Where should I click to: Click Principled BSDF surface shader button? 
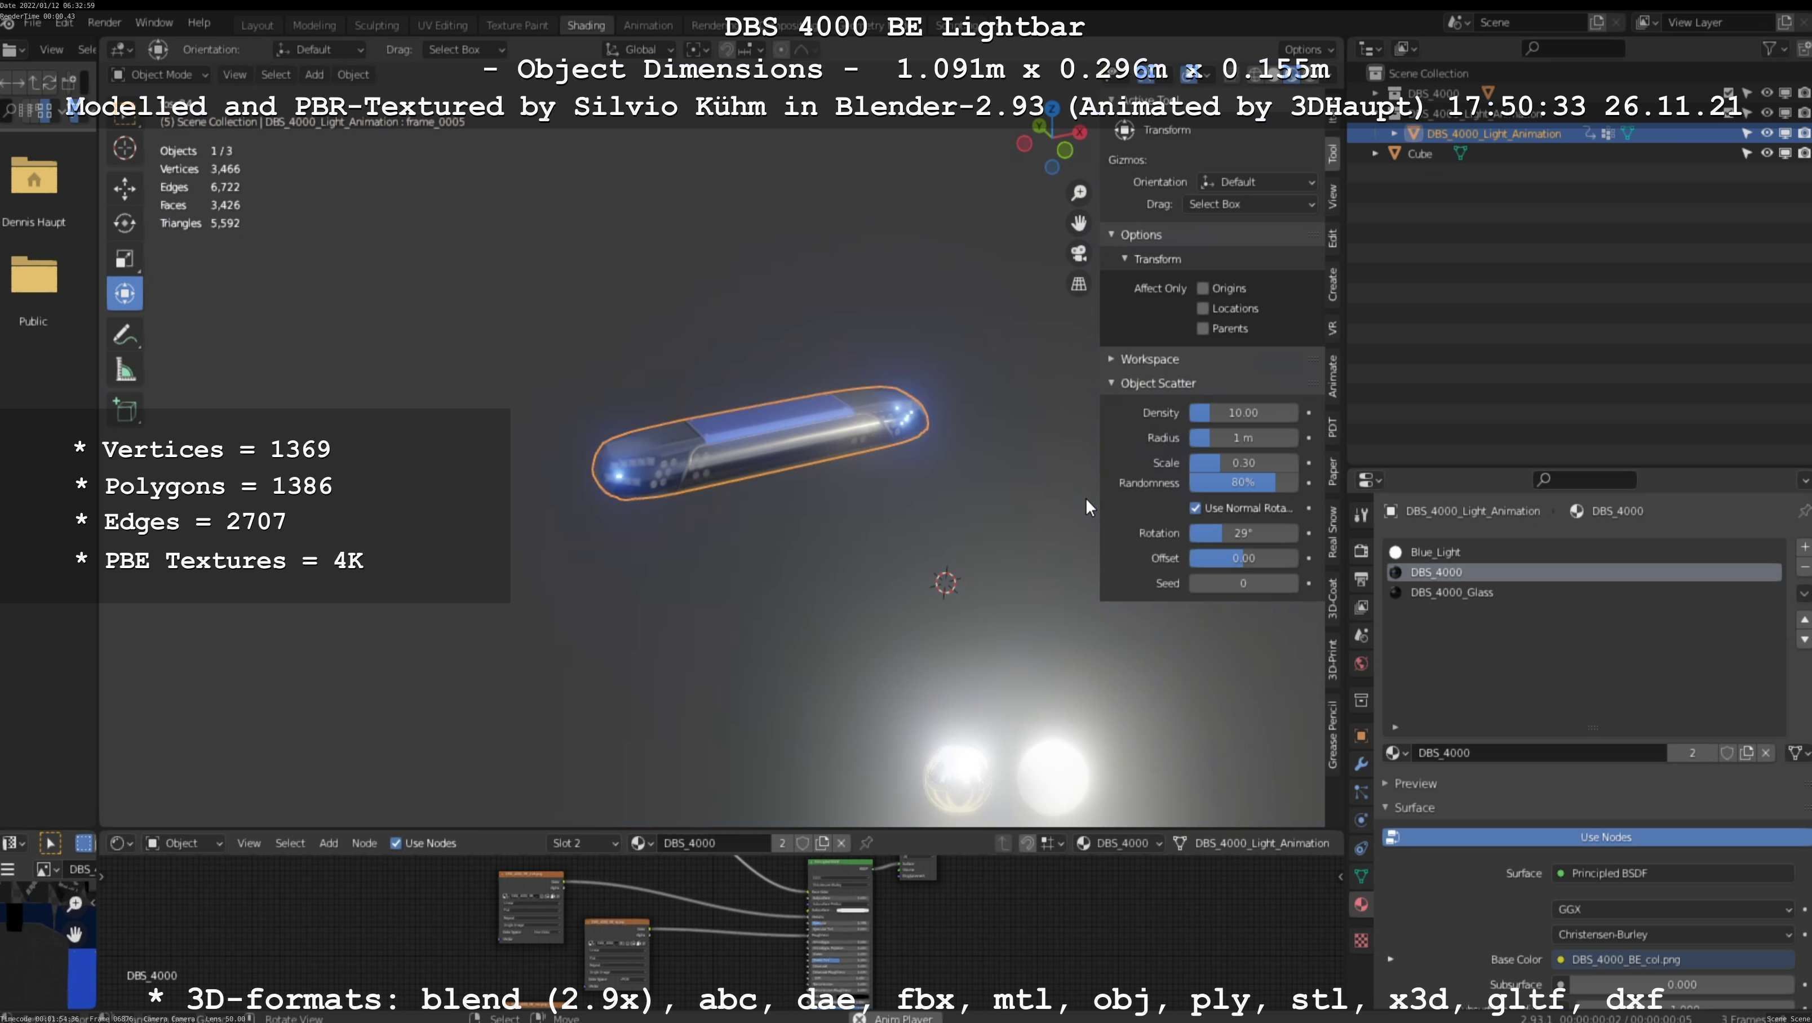tap(1673, 873)
